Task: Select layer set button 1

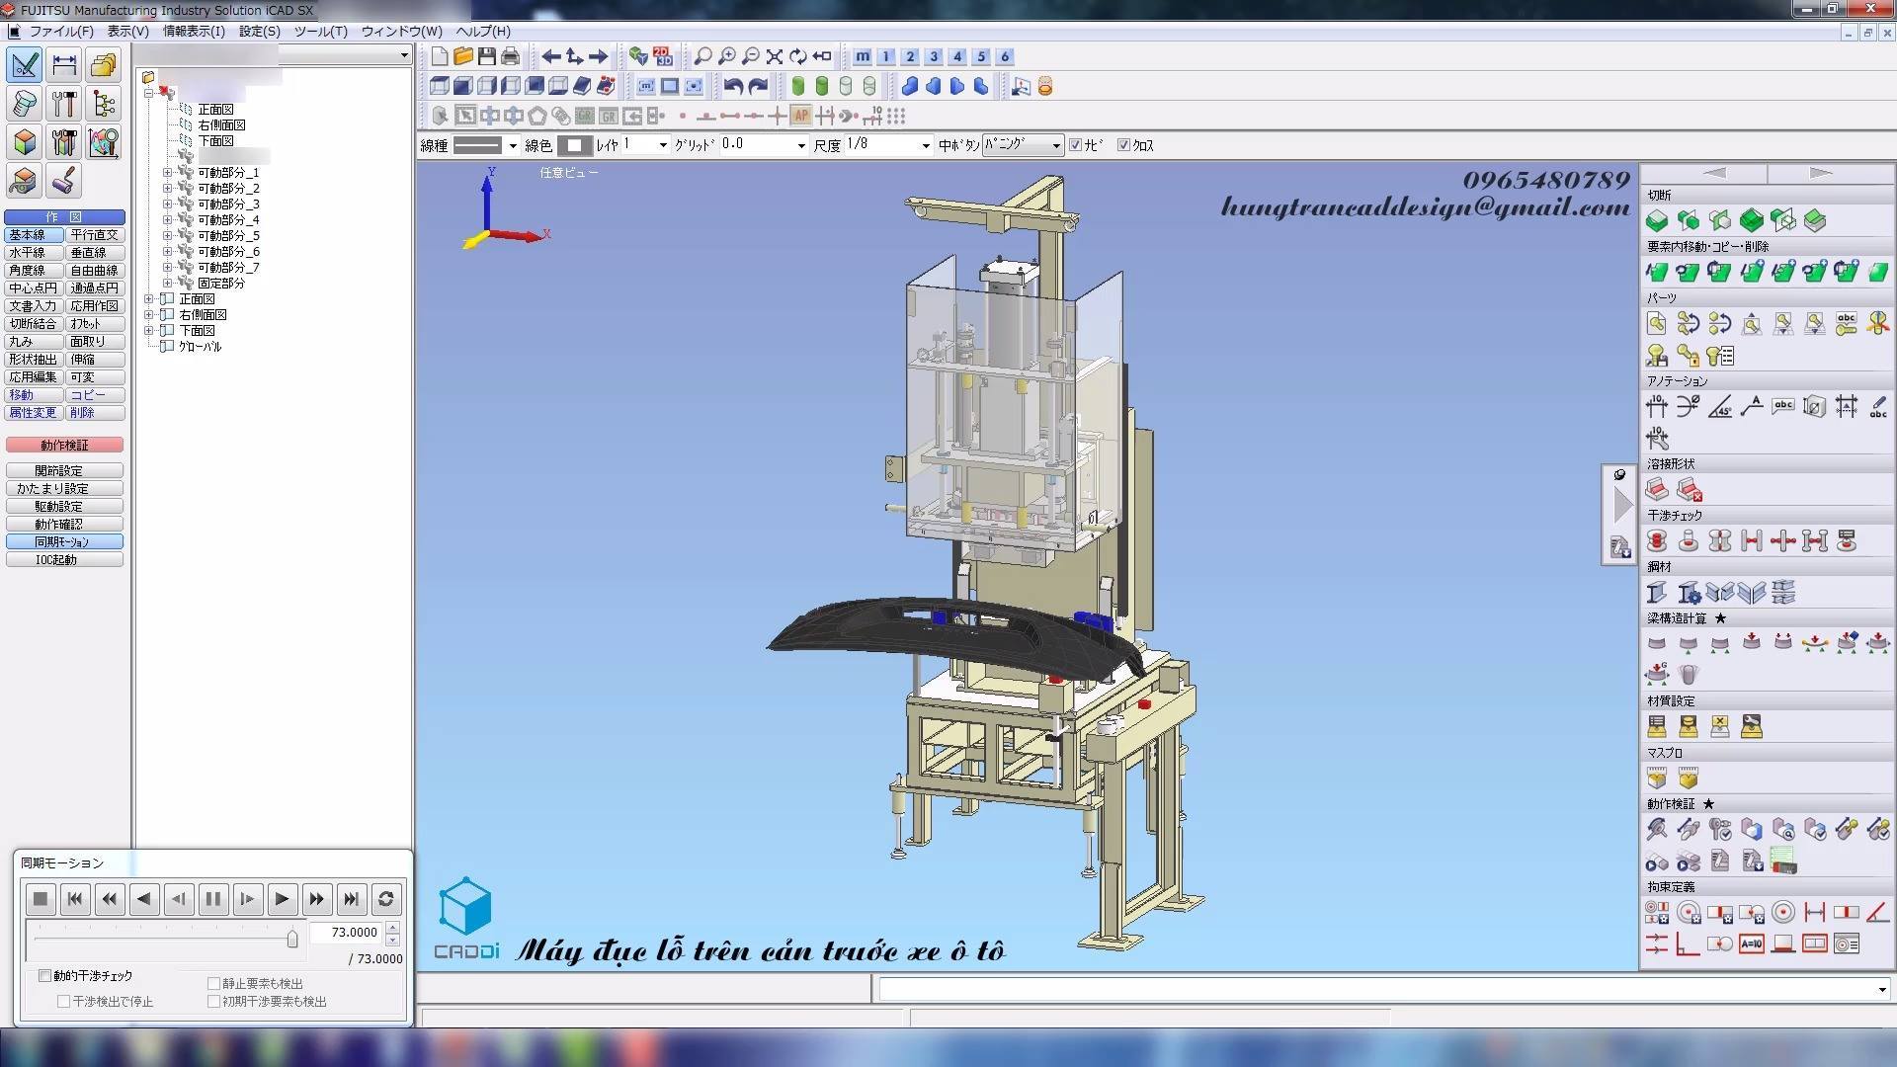Action: coord(886,56)
